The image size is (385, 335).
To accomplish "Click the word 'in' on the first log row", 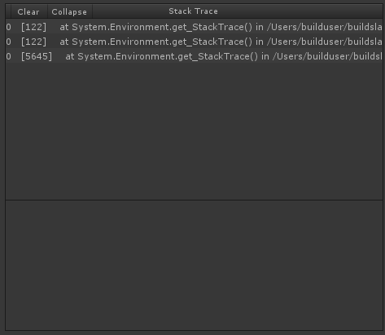I will point(260,27).
